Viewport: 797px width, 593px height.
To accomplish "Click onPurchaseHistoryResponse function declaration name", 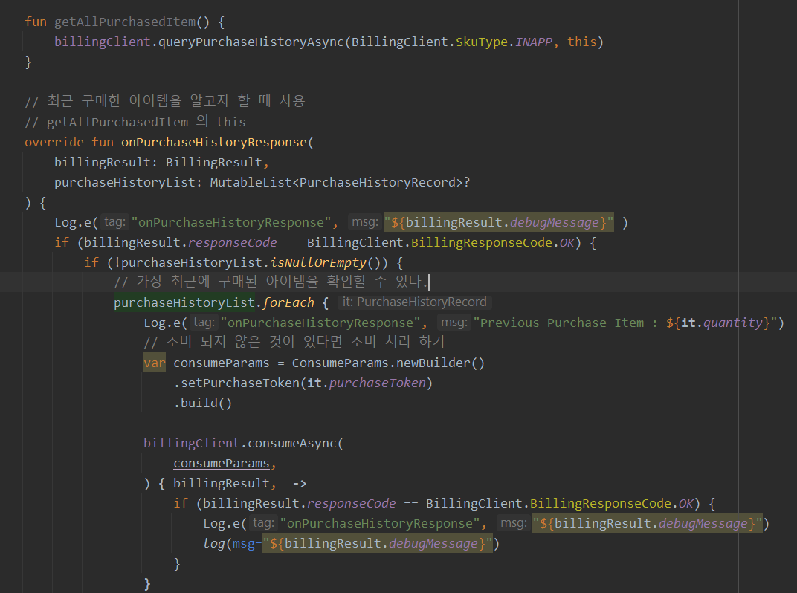I will (214, 142).
